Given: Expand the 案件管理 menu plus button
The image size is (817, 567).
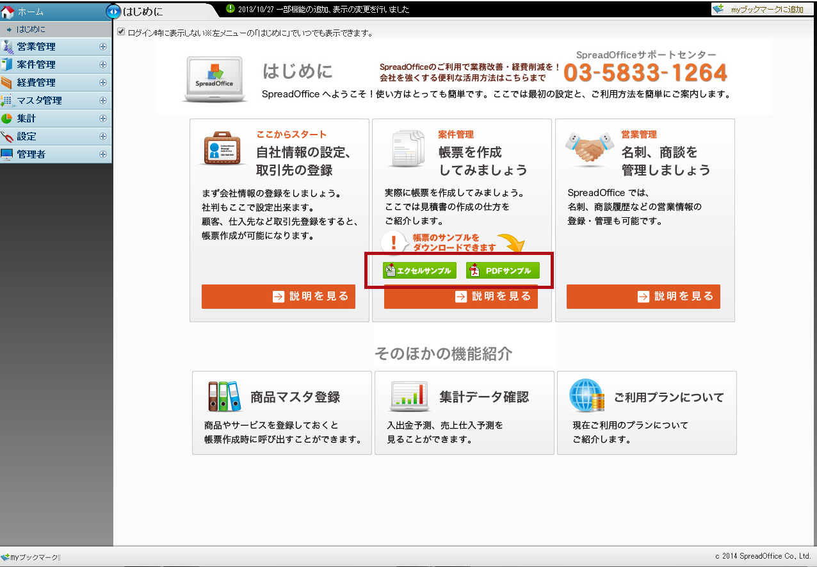Looking at the screenshot, I should click(x=103, y=65).
